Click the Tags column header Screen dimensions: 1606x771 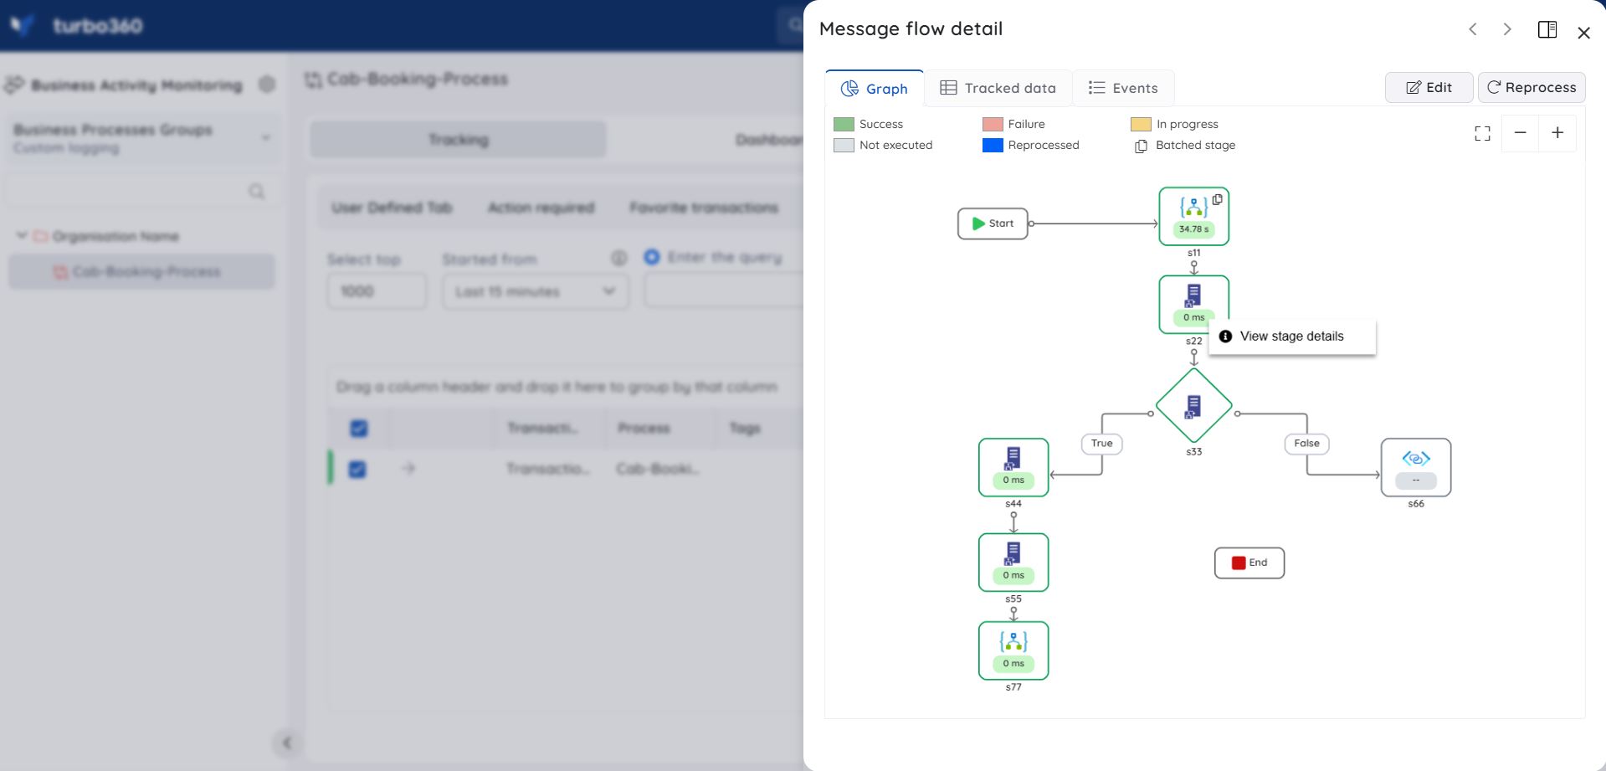(x=745, y=428)
